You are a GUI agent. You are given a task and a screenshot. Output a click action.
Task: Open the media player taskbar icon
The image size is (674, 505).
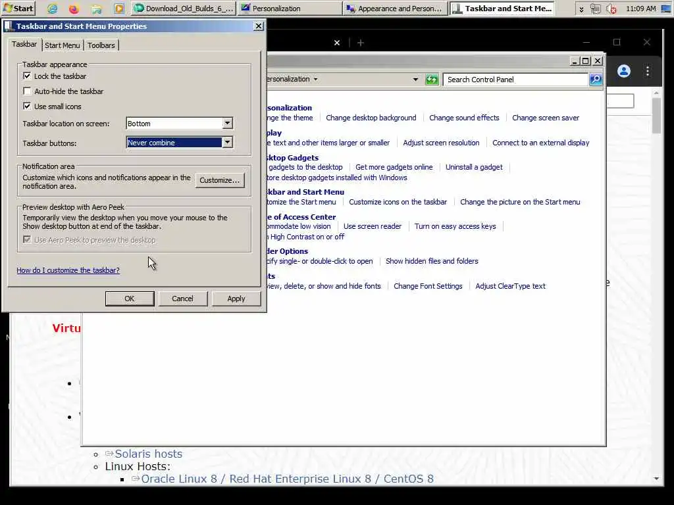click(119, 9)
